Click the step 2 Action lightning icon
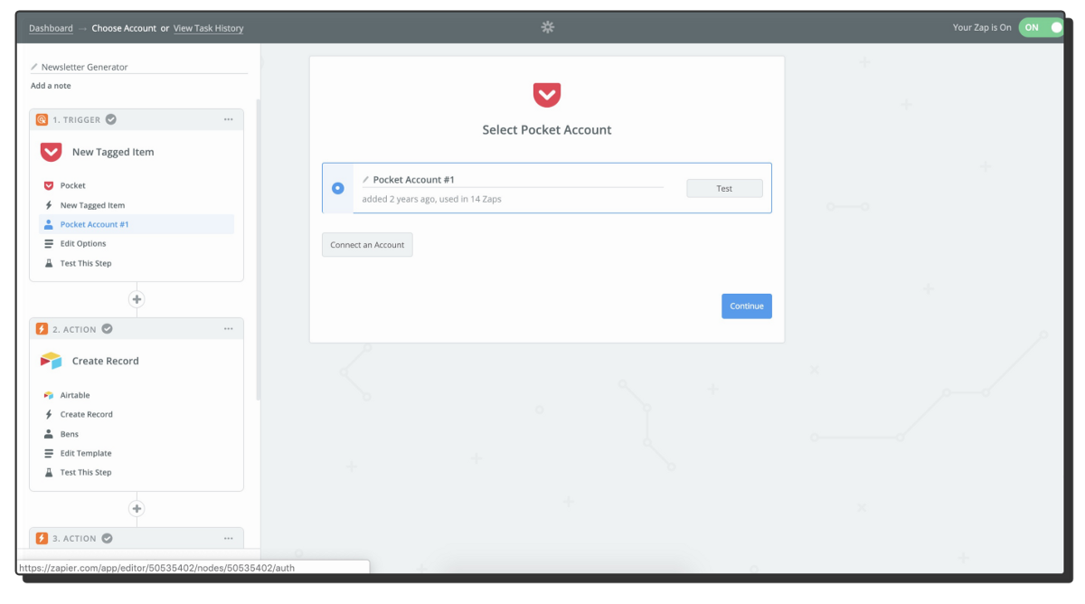 pyautogui.click(x=42, y=329)
